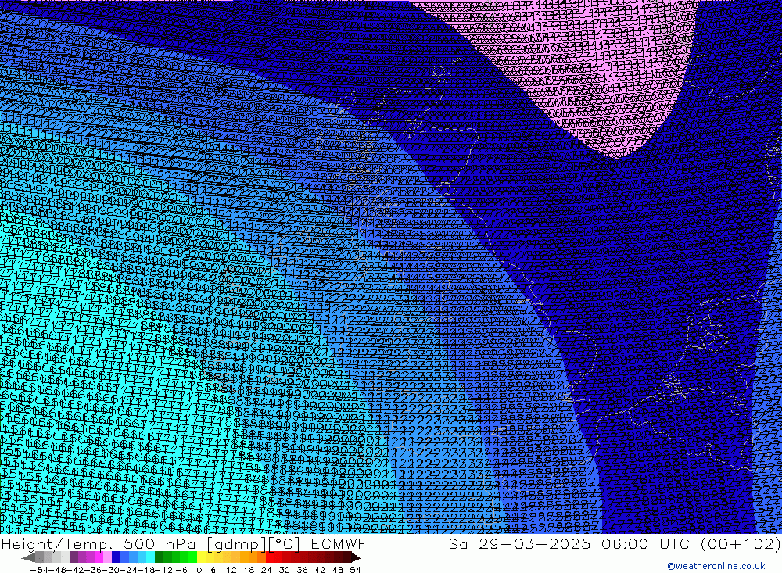Click the '12' legend value
Screen dimensions: 782x573
(231, 570)
